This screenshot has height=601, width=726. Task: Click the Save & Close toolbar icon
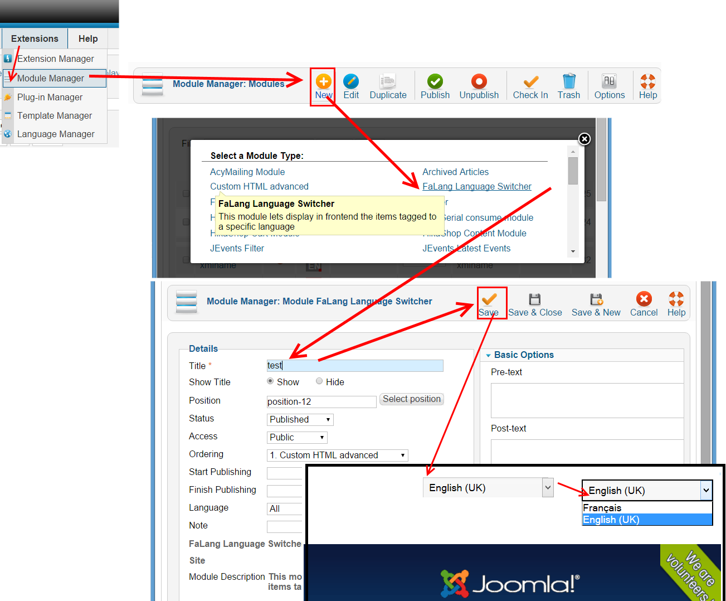[x=535, y=299]
